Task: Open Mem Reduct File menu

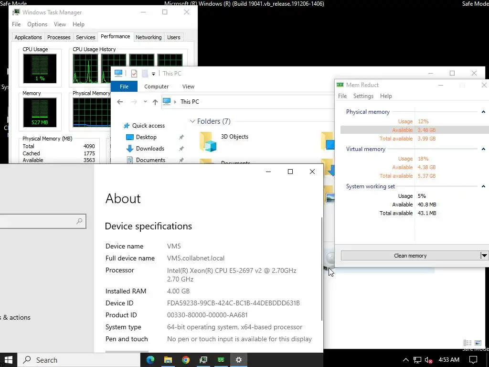Action: (x=342, y=96)
